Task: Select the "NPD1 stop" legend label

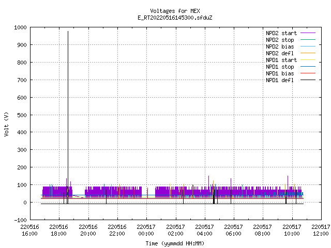Action: (280, 67)
